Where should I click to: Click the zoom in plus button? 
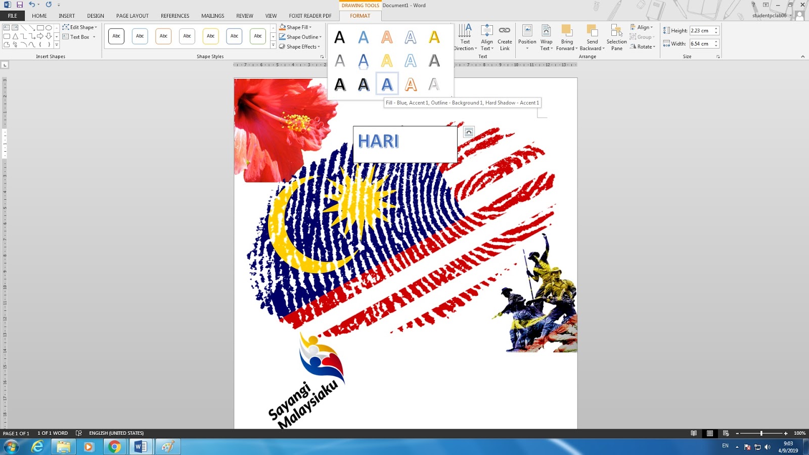pyautogui.click(x=785, y=433)
